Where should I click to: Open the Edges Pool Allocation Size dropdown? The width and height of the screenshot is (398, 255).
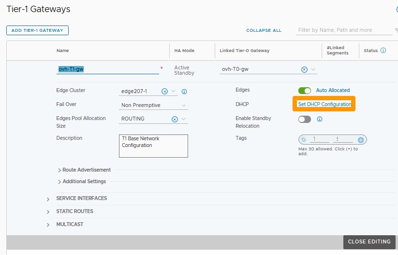click(x=184, y=119)
